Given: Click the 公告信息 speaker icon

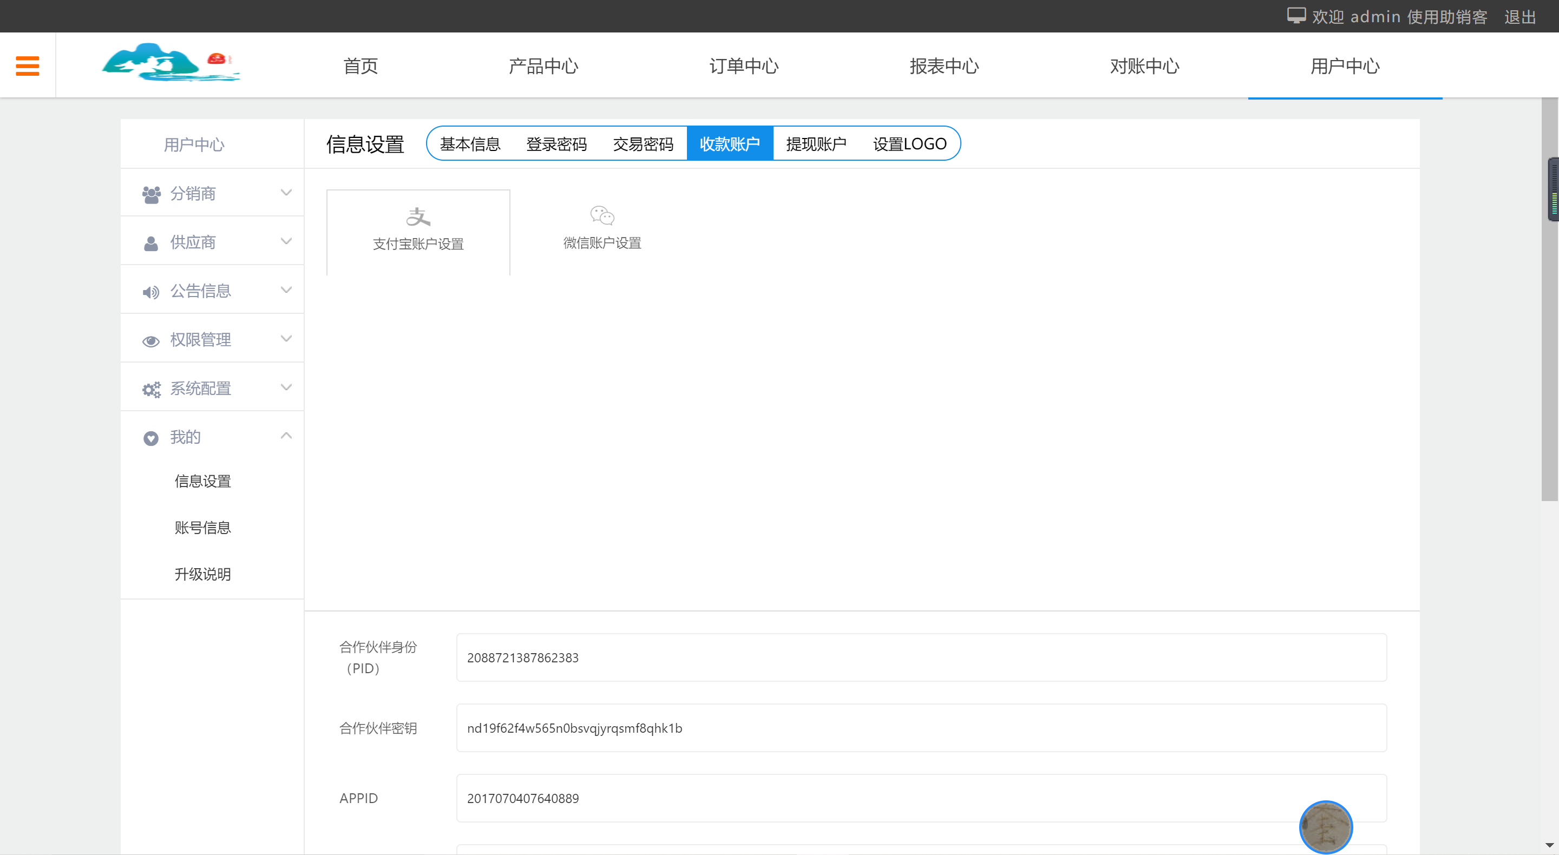Looking at the screenshot, I should [x=150, y=291].
